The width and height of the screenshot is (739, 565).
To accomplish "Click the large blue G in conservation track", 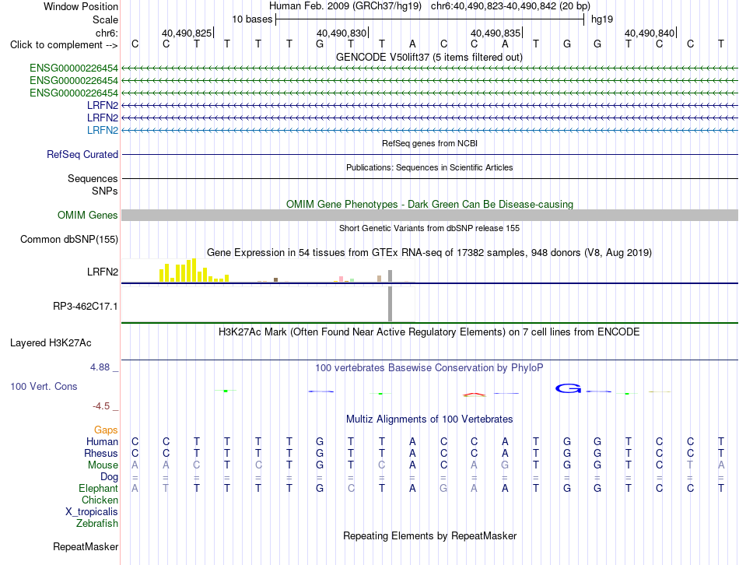I will (568, 388).
